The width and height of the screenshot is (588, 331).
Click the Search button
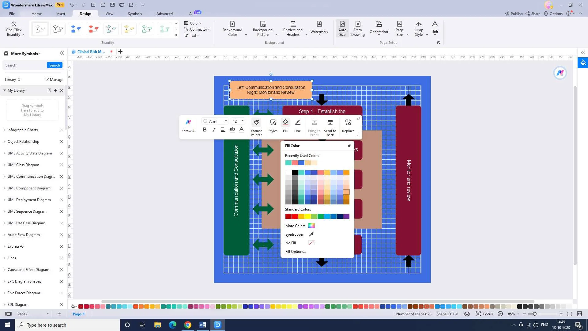(x=55, y=65)
